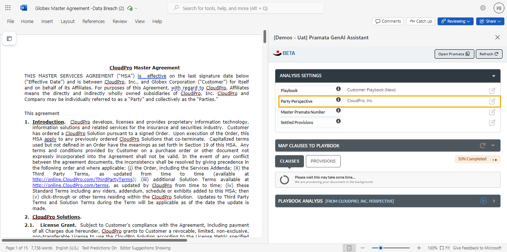Open the Help ribbon tab
Image resolution: width=507 pixels, height=252 pixels.
pyautogui.click(x=157, y=21)
